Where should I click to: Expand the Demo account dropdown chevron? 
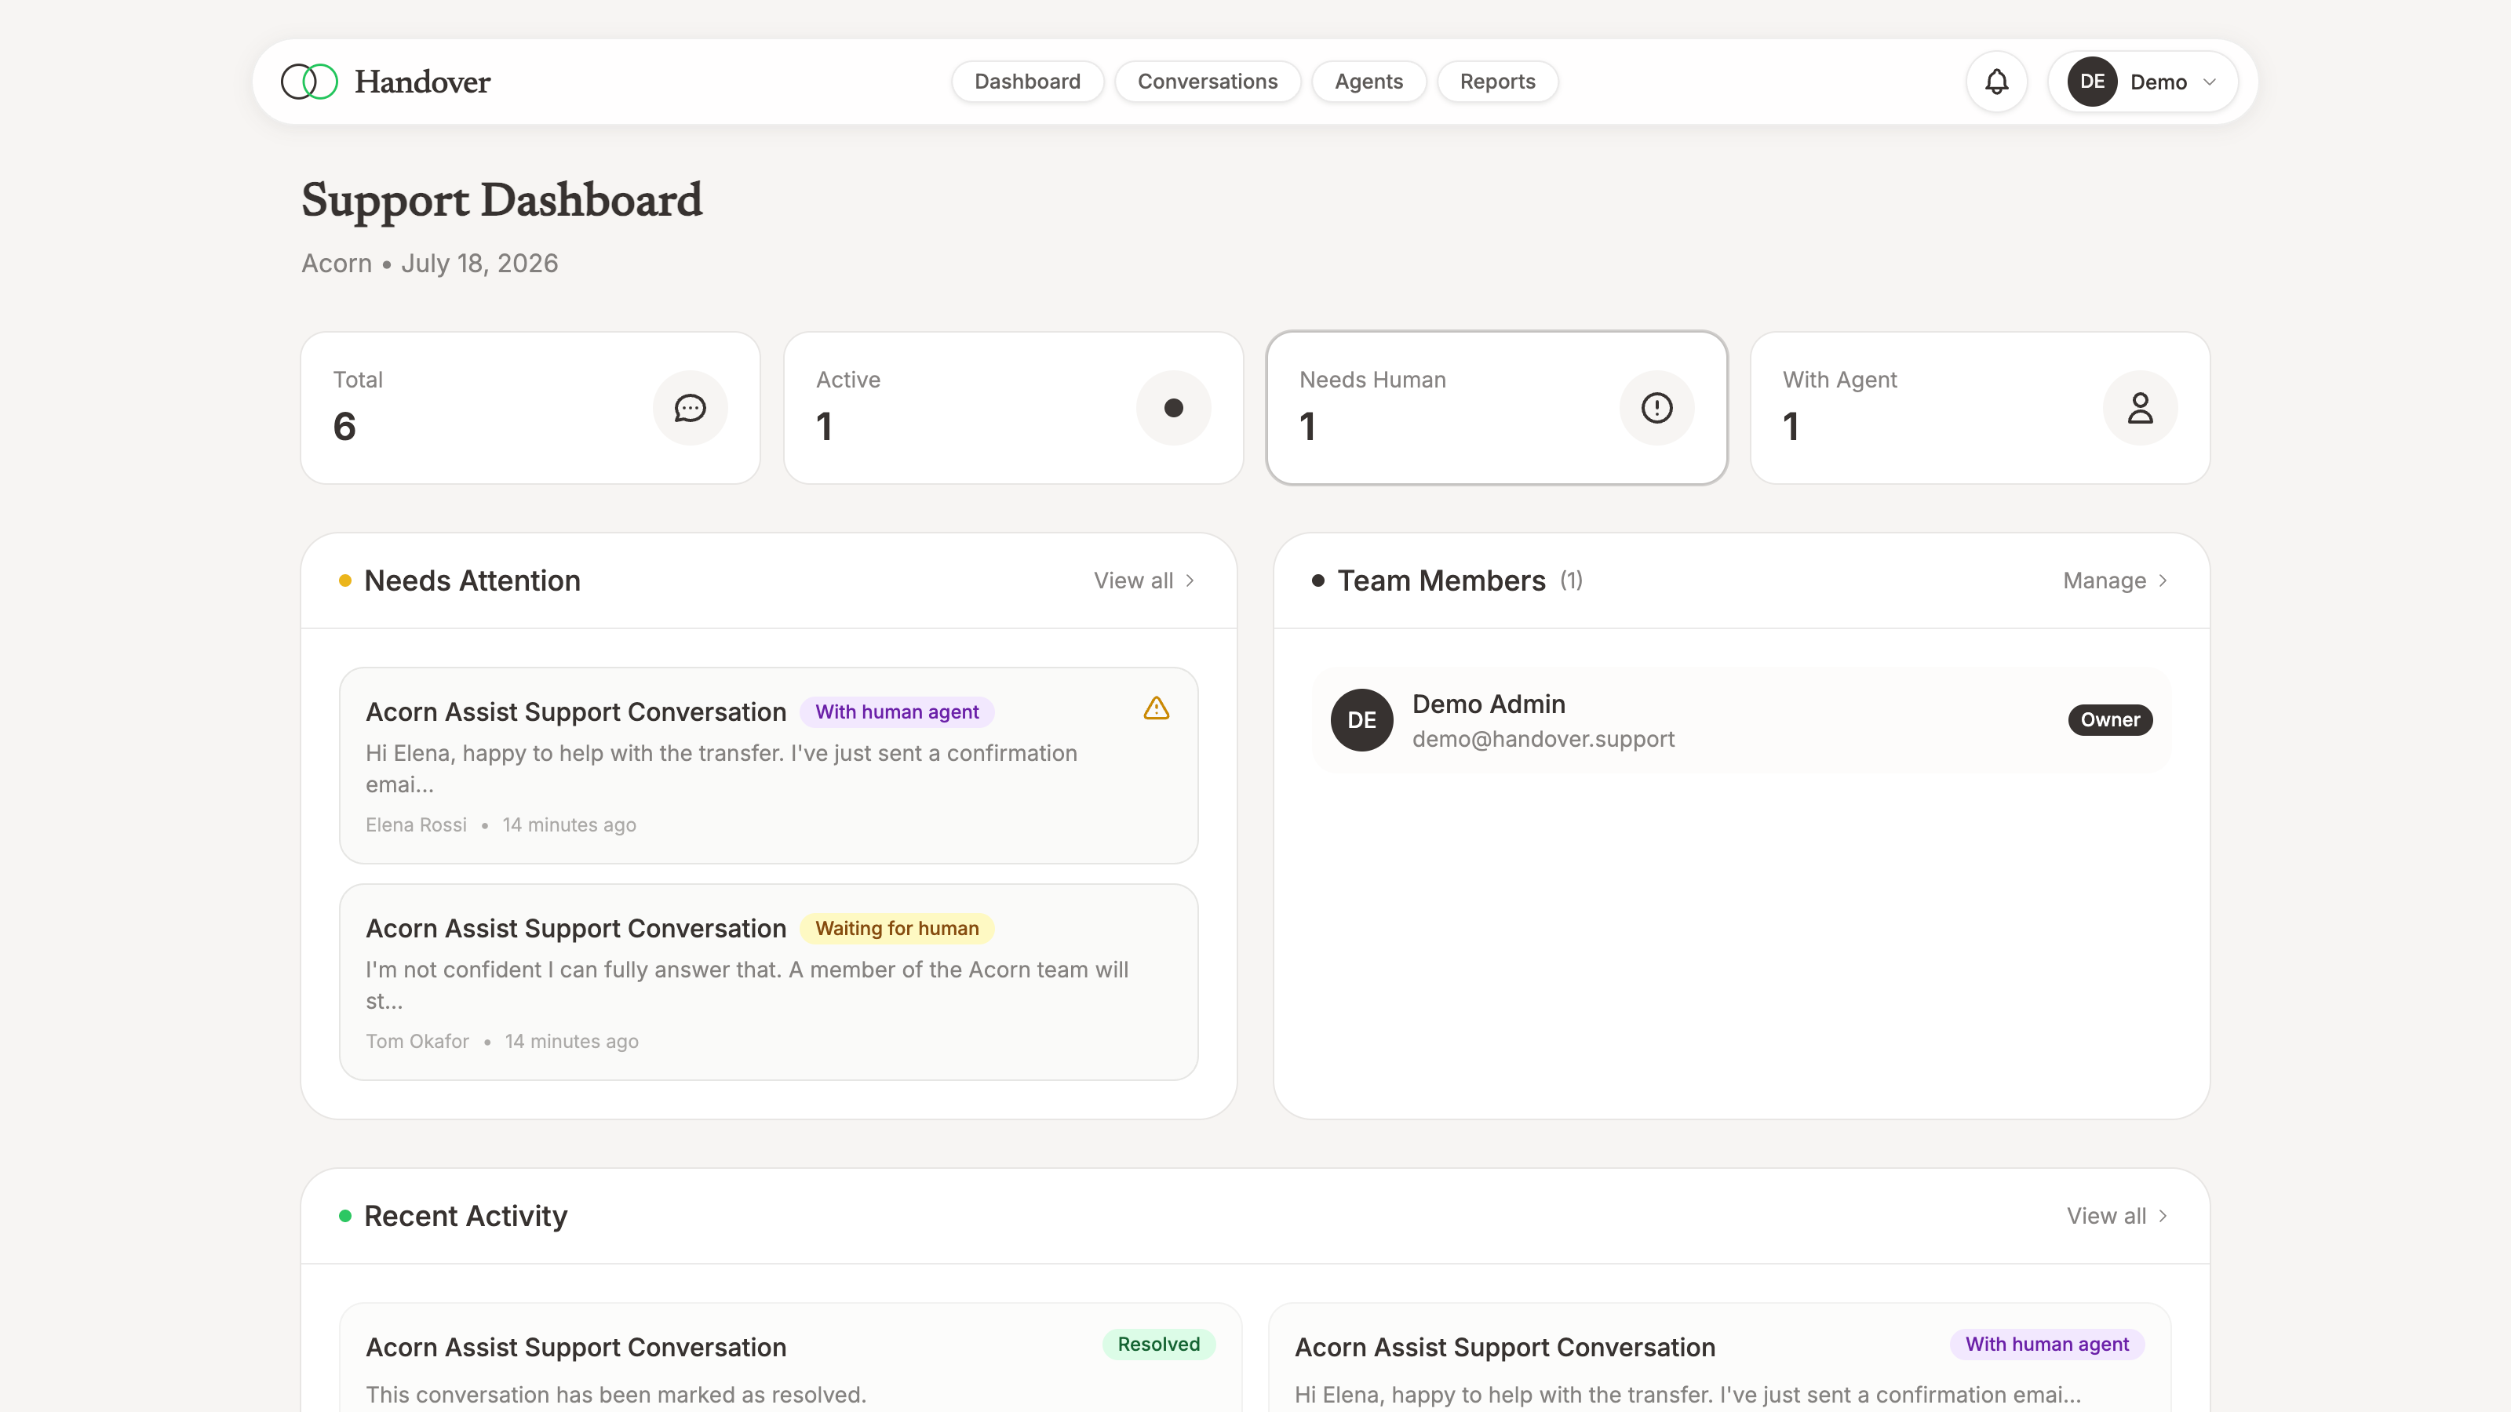(x=2210, y=82)
